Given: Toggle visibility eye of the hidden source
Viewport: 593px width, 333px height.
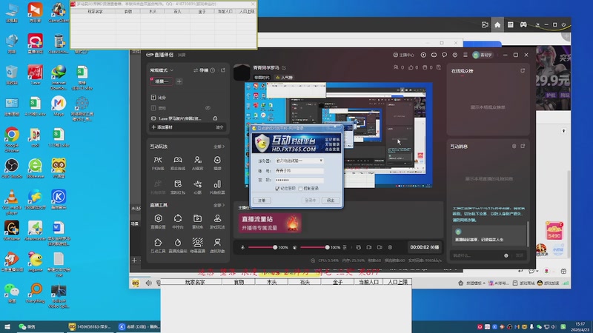Looking at the screenshot, I should pyautogui.click(x=208, y=108).
